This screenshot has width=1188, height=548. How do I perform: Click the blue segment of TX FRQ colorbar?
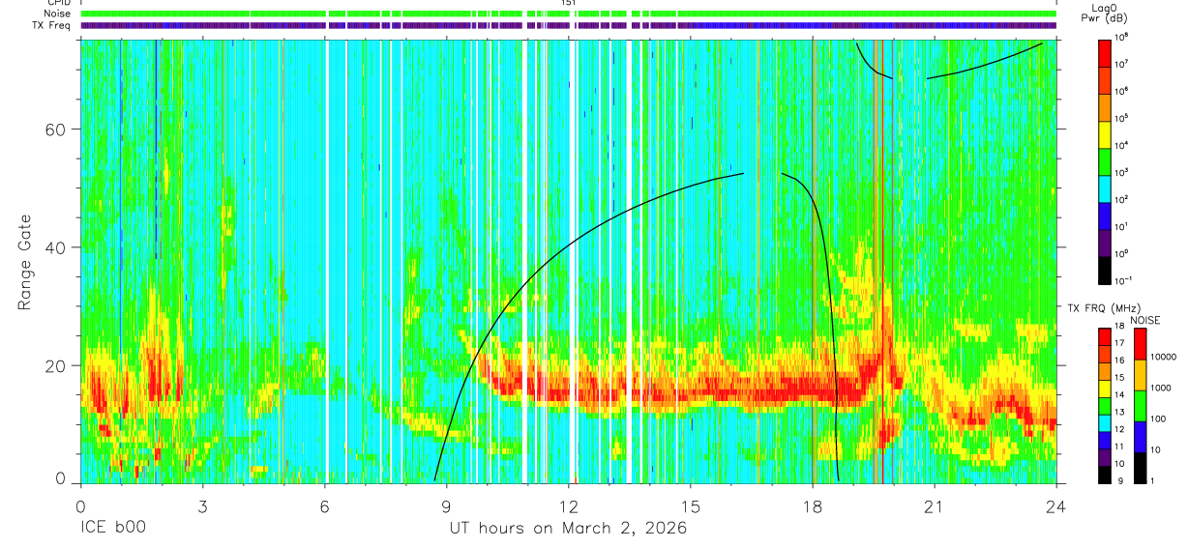click(x=1104, y=439)
